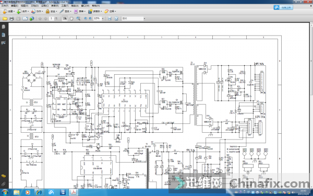313x196 pixels.
Task: Click the blue upload button top right
Action: (x=283, y=8)
